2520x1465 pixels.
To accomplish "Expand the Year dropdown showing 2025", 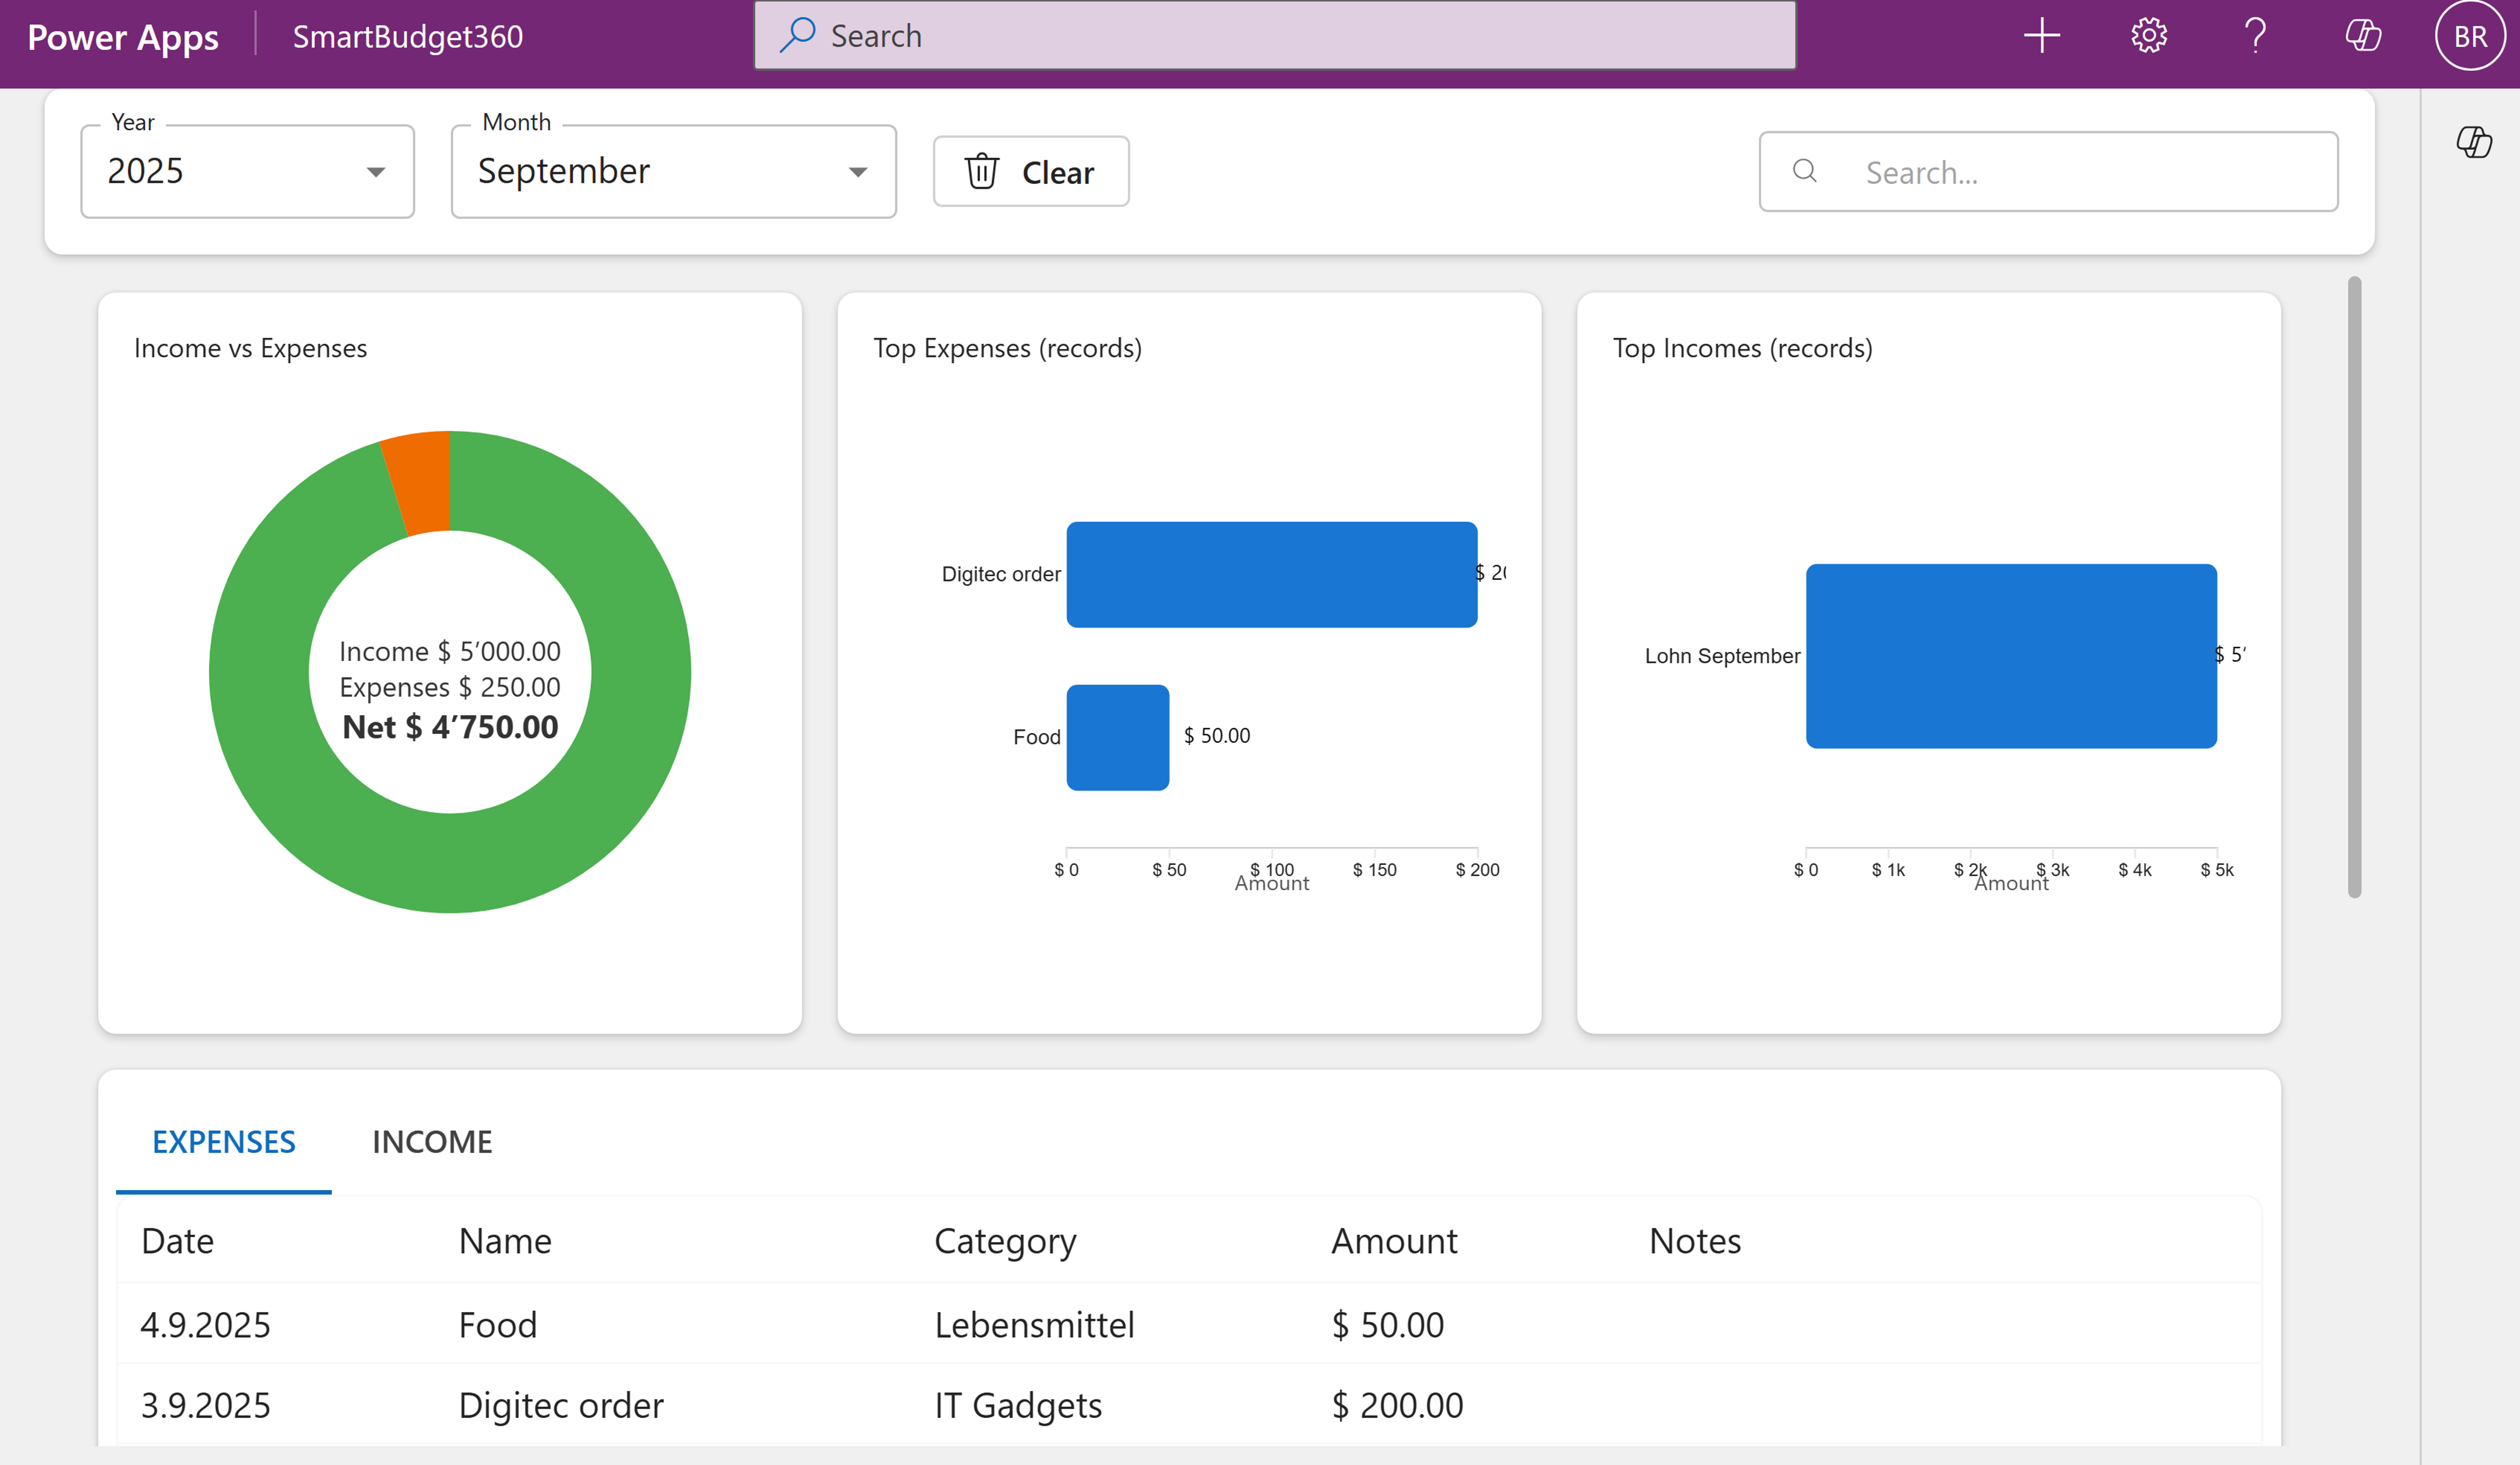I will click(247, 171).
